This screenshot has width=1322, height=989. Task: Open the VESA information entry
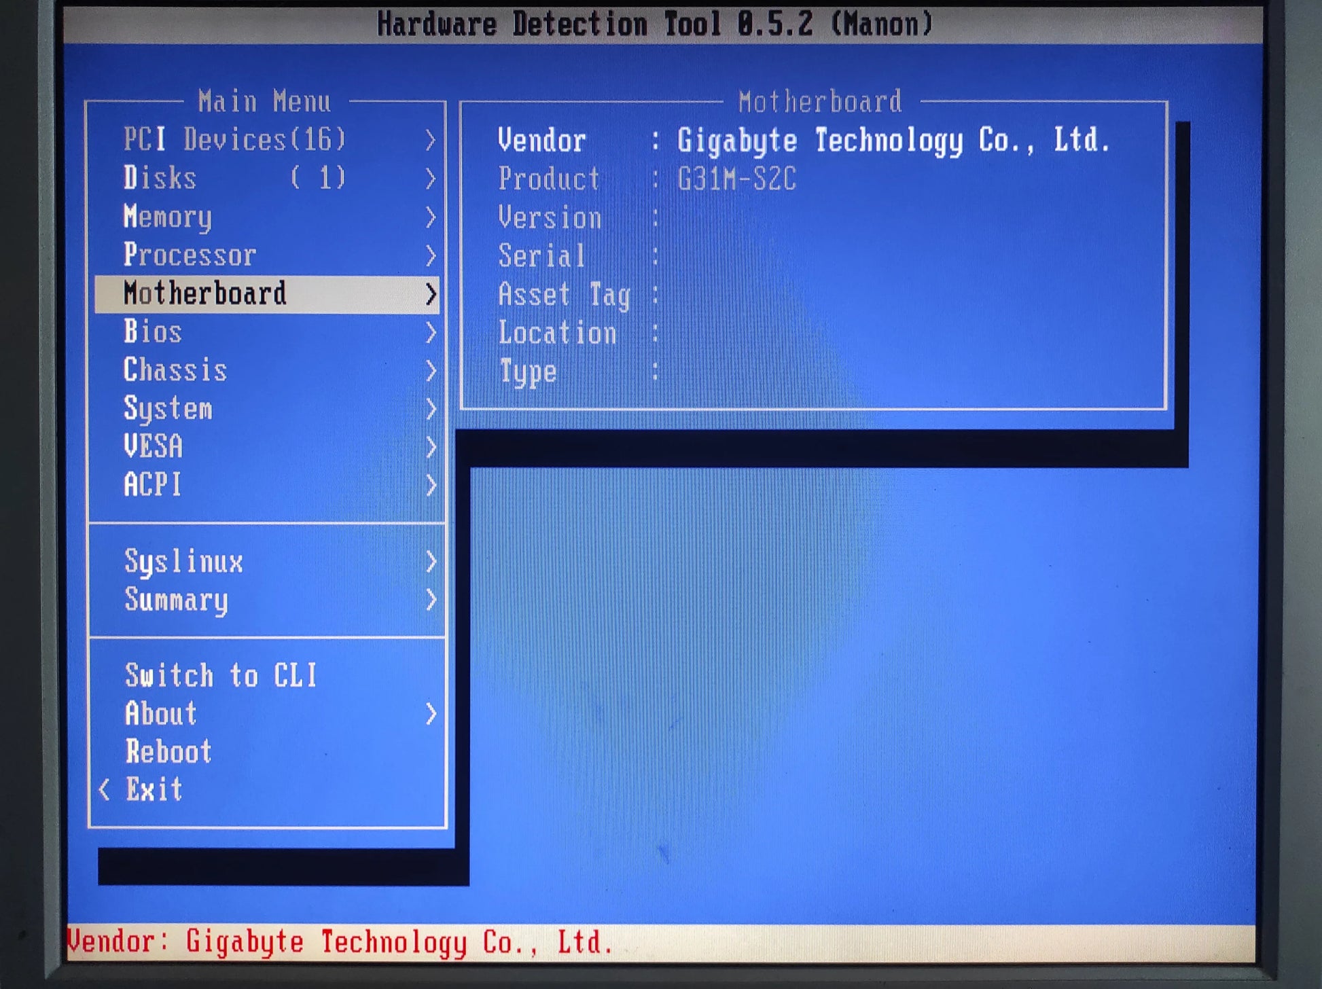click(x=267, y=446)
